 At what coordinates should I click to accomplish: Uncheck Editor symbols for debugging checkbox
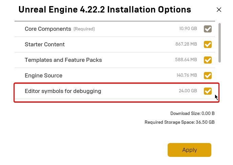[x=208, y=91]
